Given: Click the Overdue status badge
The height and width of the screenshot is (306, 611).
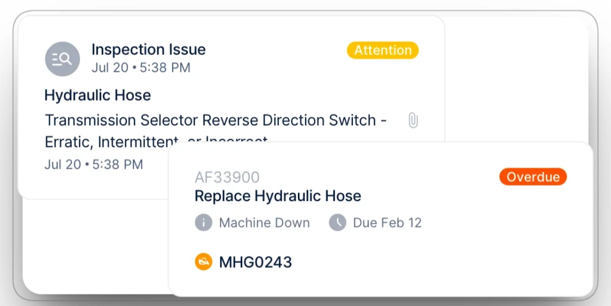Looking at the screenshot, I should [x=533, y=177].
